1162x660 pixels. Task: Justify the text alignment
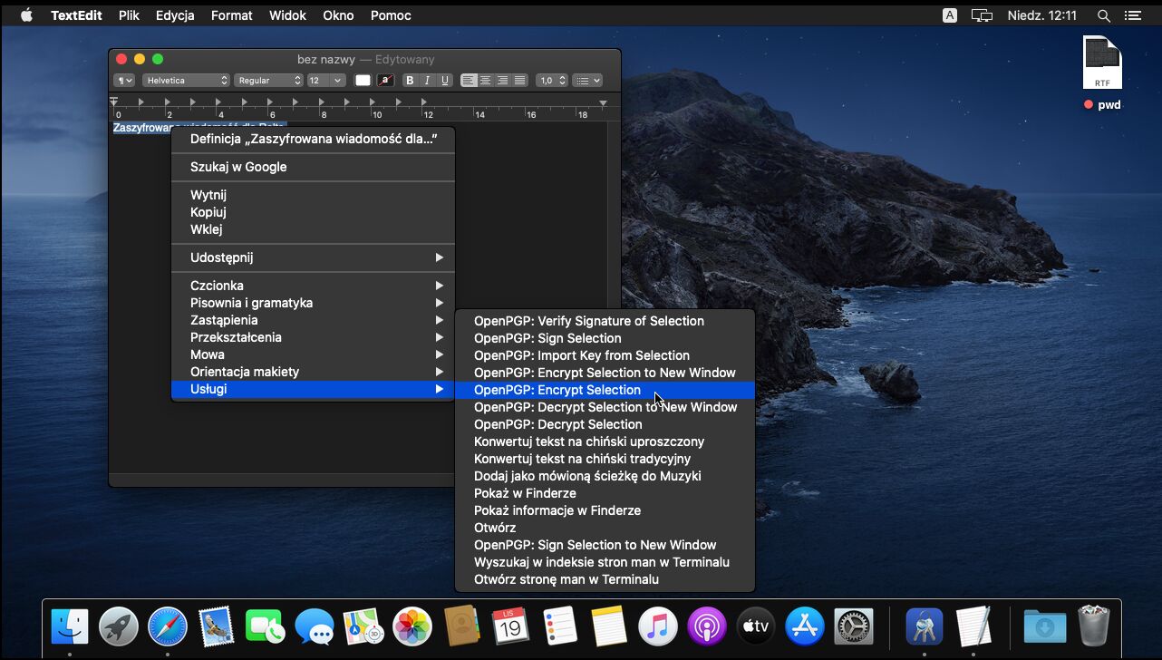tap(520, 81)
